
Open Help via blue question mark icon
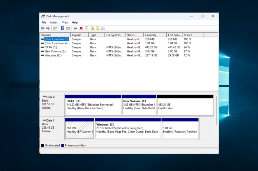[x=63, y=28]
